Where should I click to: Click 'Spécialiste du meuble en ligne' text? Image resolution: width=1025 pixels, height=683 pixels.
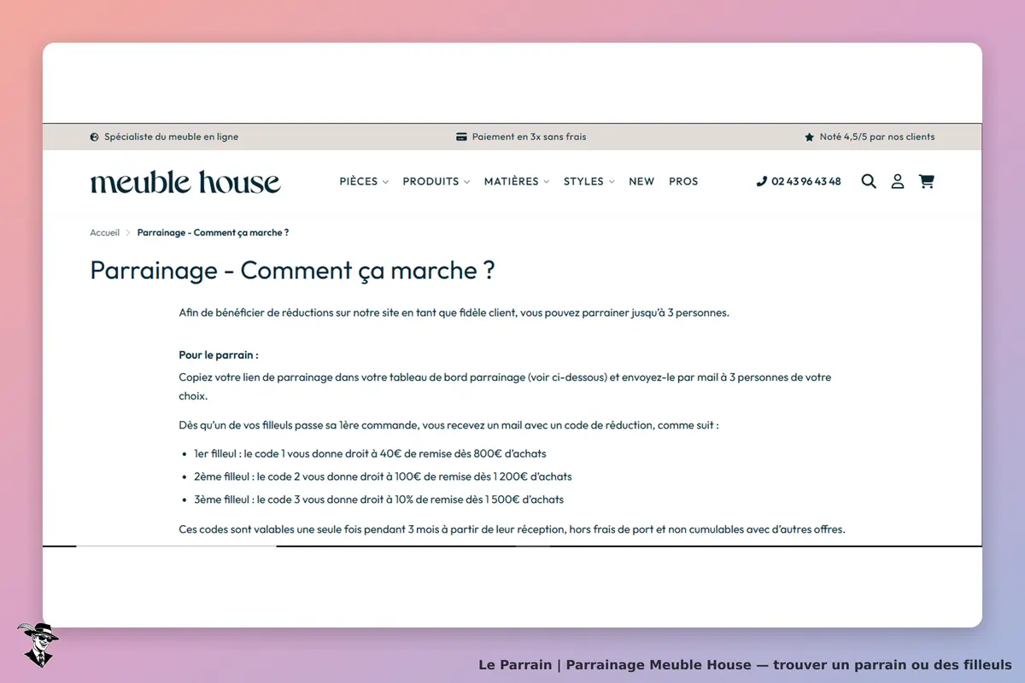pyautogui.click(x=172, y=137)
